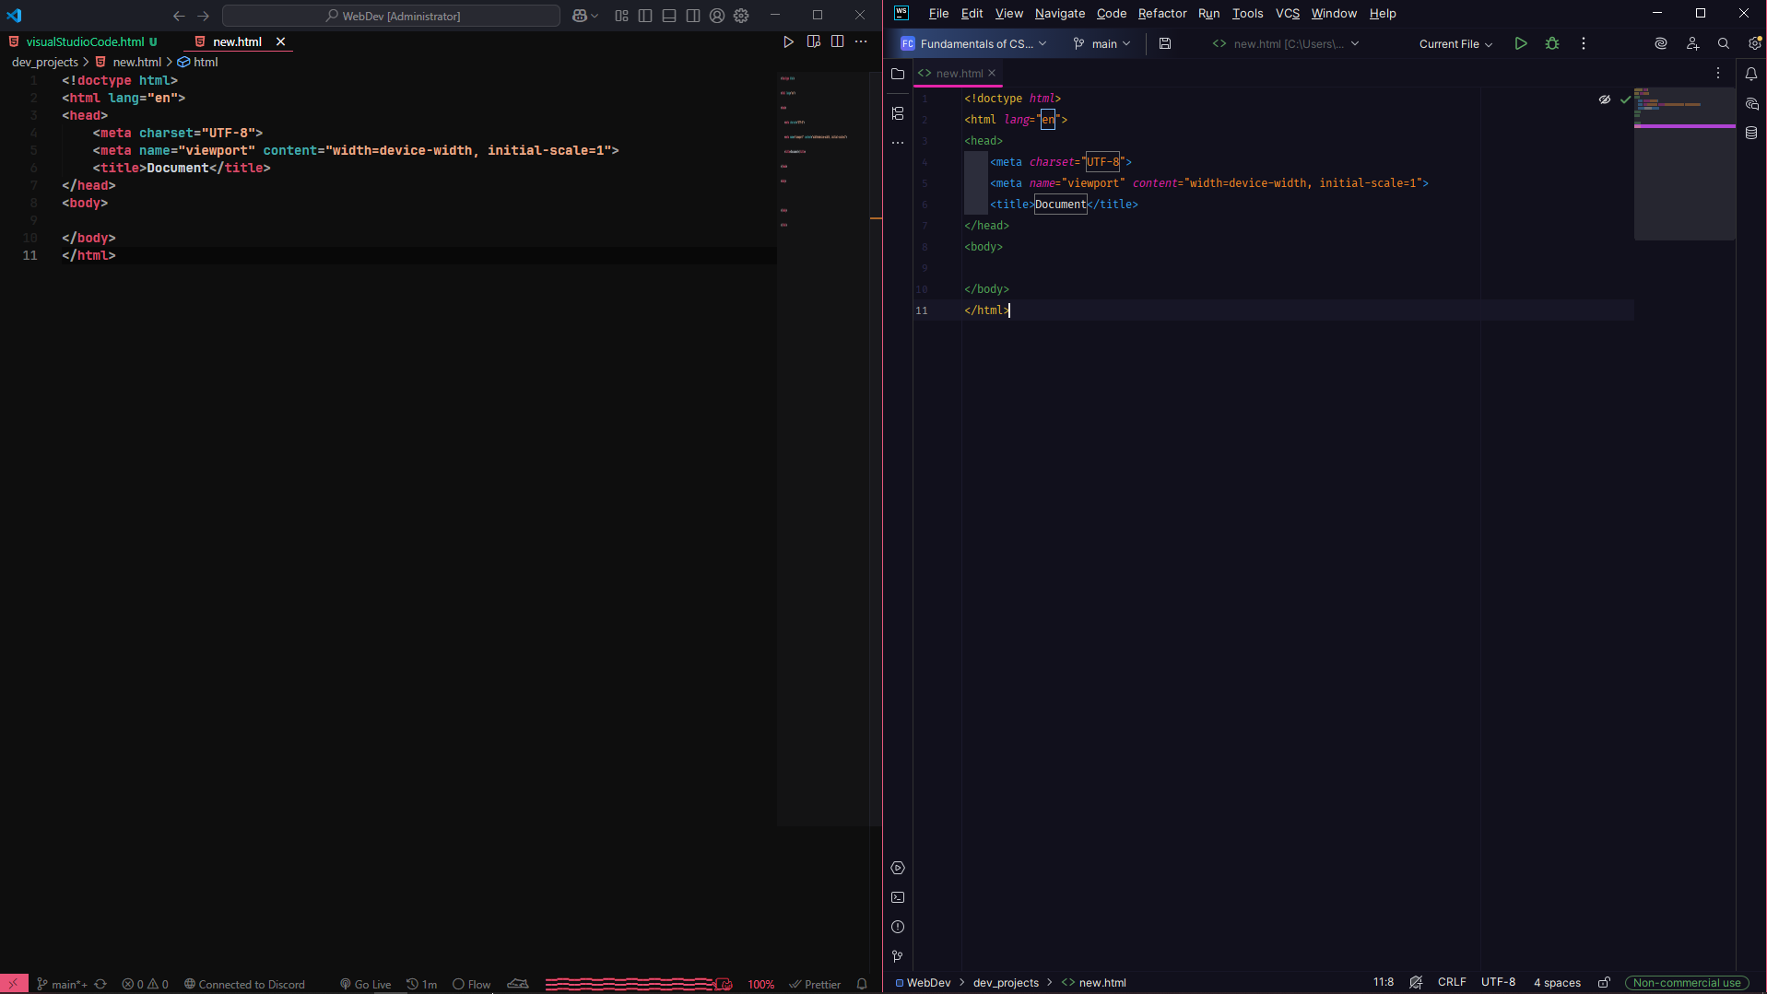
Task: Run file with VS Code play button
Action: point(788,41)
